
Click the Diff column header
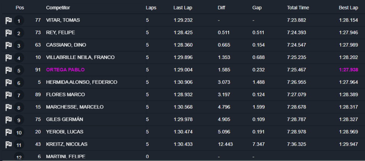[221, 7]
